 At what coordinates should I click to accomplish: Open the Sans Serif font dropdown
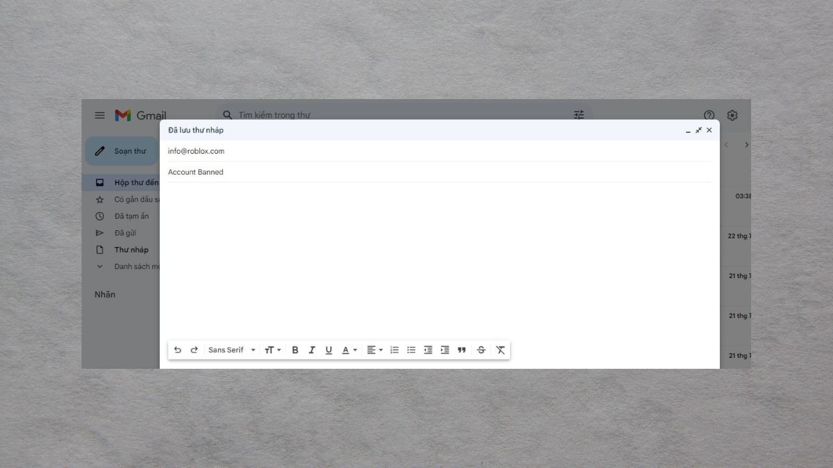coord(232,350)
